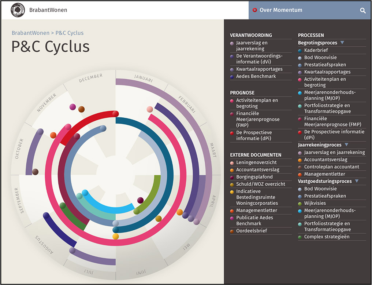Click the dark blue dot beside Aedes Benchmark
The height and width of the screenshot is (285, 372).
point(232,77)
